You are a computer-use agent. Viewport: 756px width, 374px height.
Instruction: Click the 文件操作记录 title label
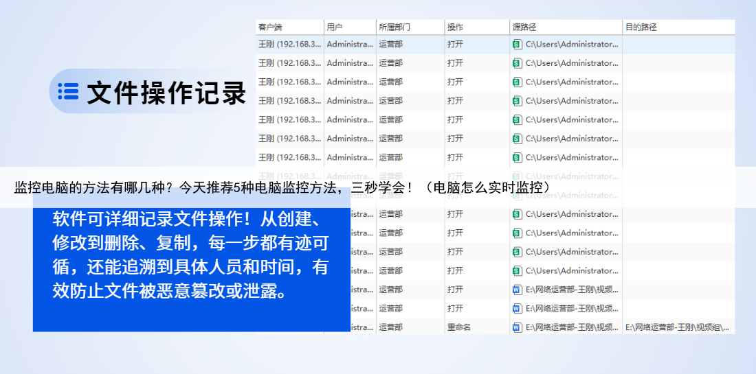click(166, 93)
